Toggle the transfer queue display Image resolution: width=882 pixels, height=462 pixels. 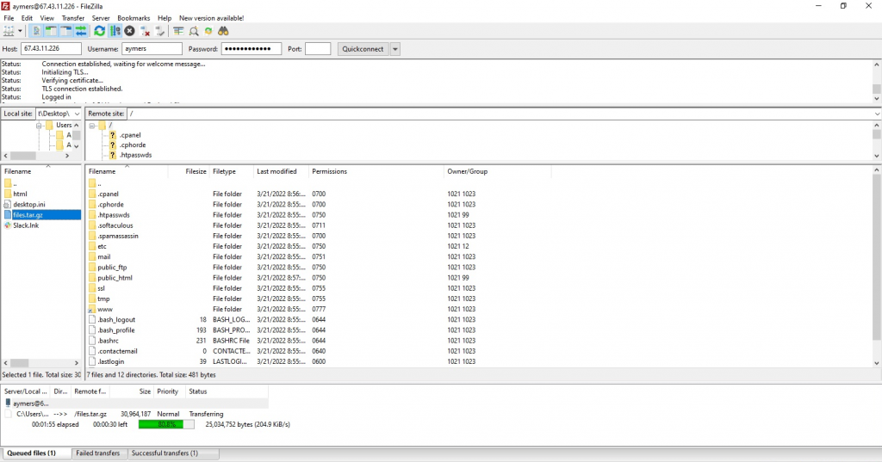point(81,31)
